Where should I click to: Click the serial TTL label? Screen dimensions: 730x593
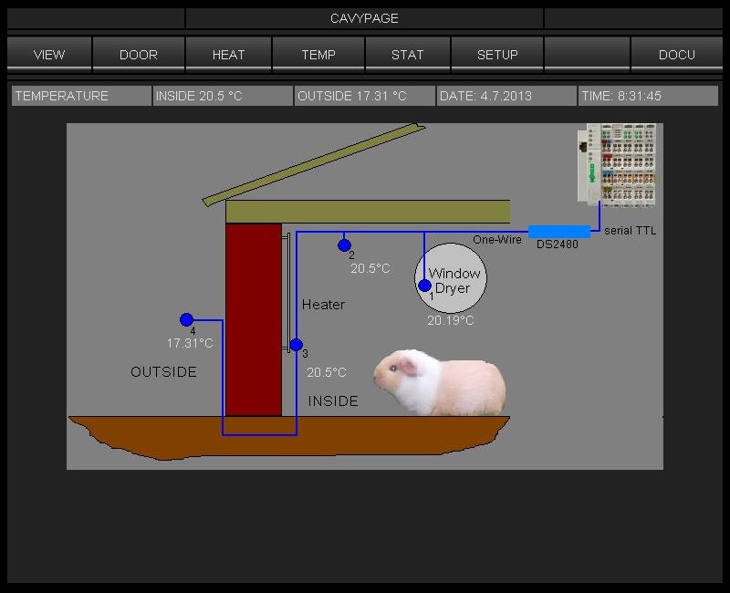click(631, 231)
